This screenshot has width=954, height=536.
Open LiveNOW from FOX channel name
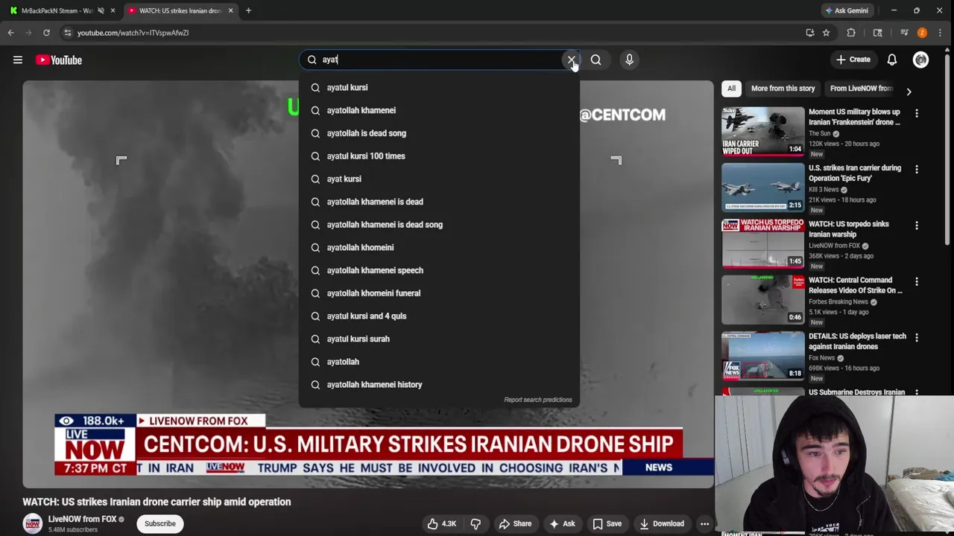pyautogui.click(x=82, y=519)
